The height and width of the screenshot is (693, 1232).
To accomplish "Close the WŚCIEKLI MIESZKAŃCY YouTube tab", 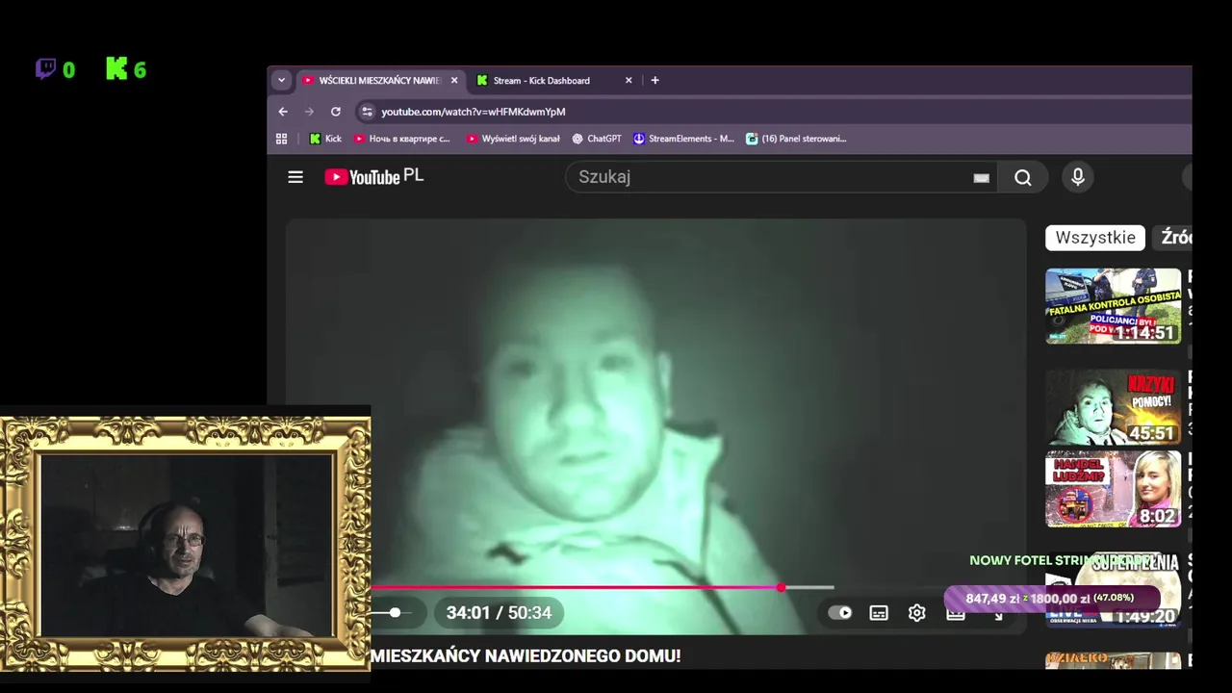I will coord(454,81).
